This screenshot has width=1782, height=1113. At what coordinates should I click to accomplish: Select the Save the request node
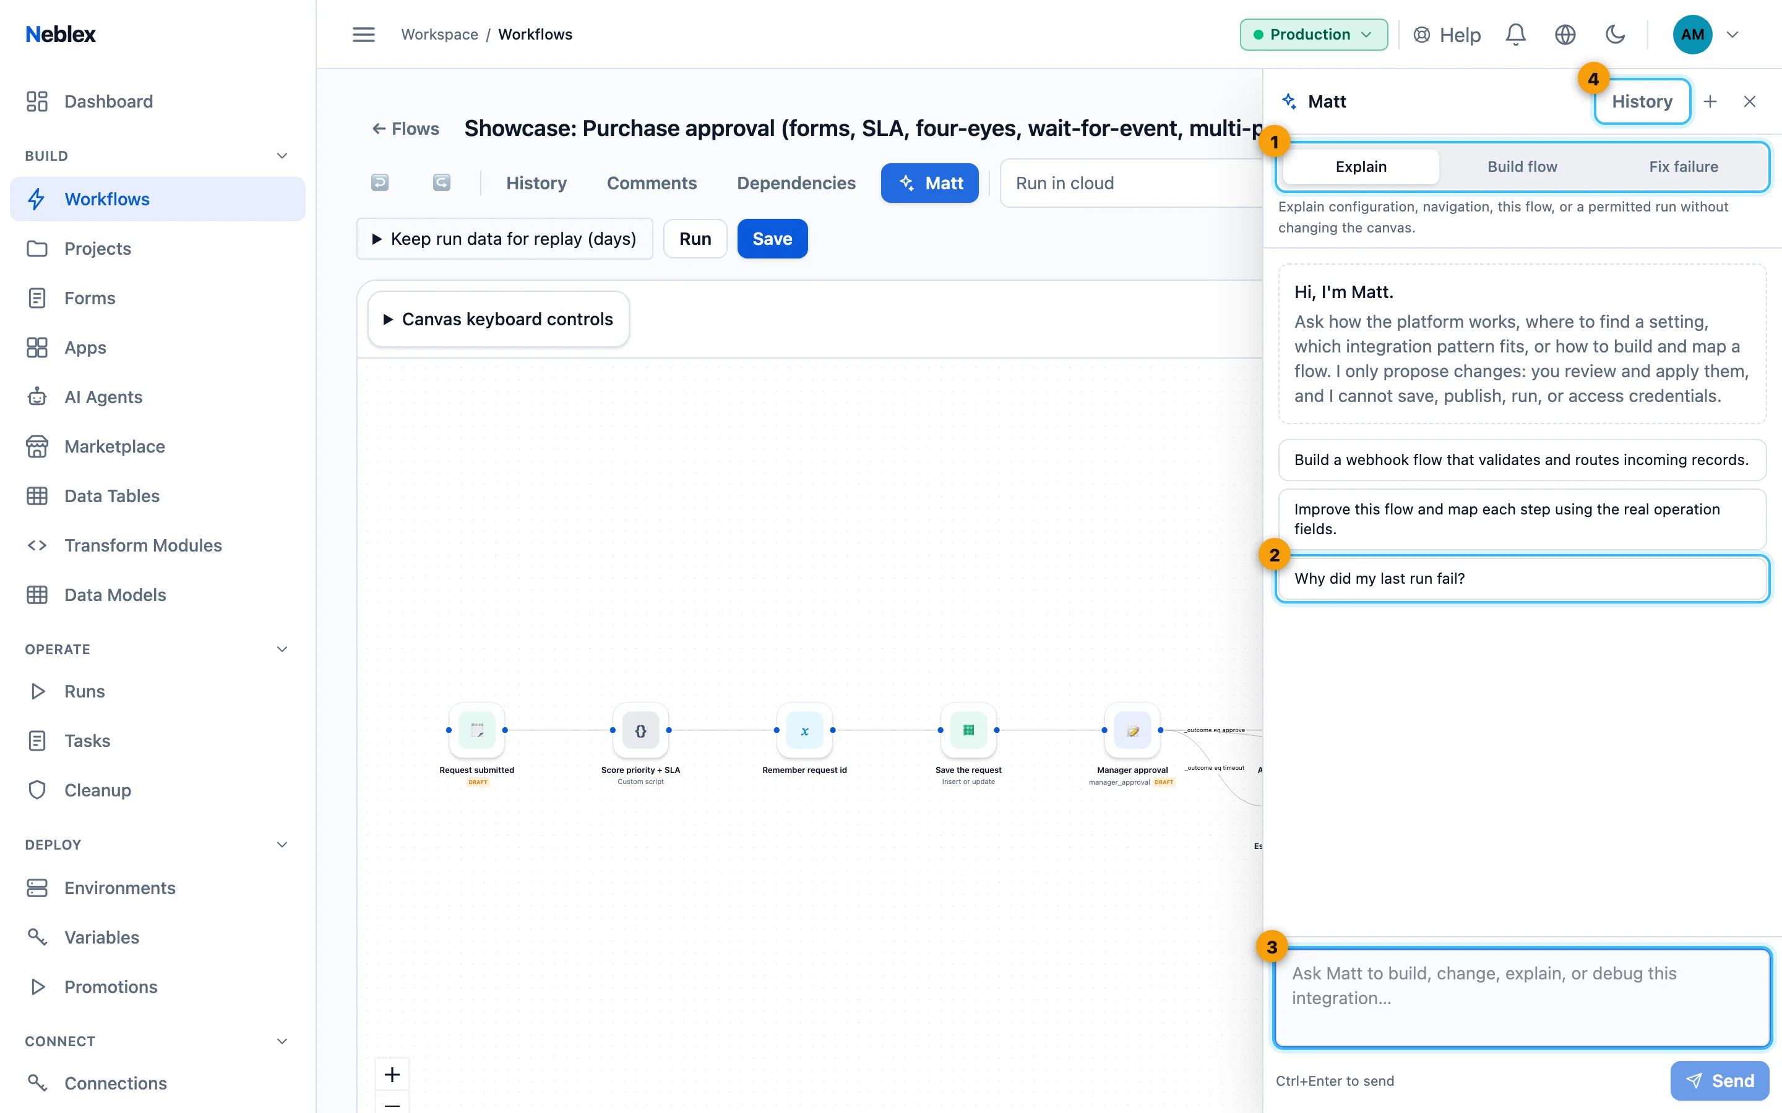point(968,730)
